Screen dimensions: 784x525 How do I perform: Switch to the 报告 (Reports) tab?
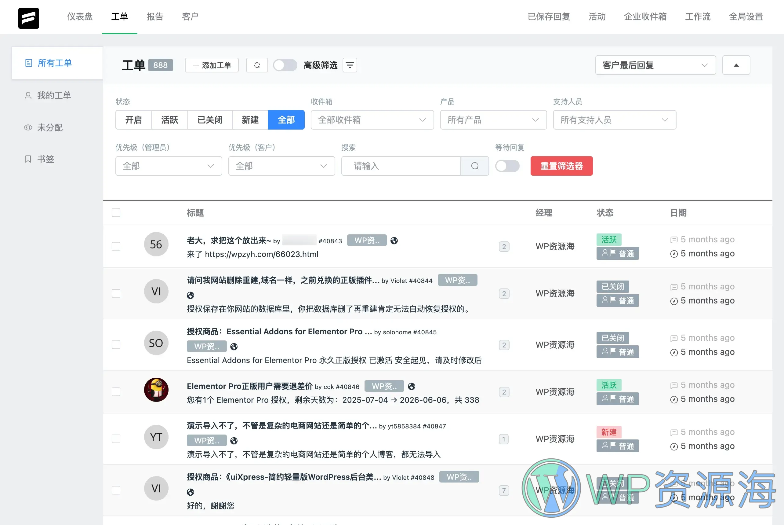click(155, 17)
